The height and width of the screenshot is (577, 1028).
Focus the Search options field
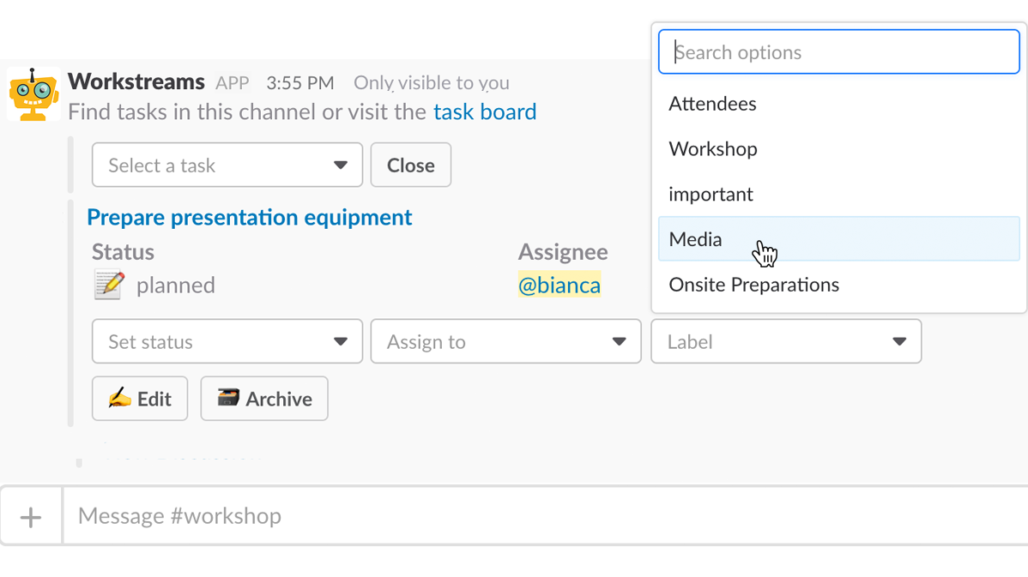point(838,52)
